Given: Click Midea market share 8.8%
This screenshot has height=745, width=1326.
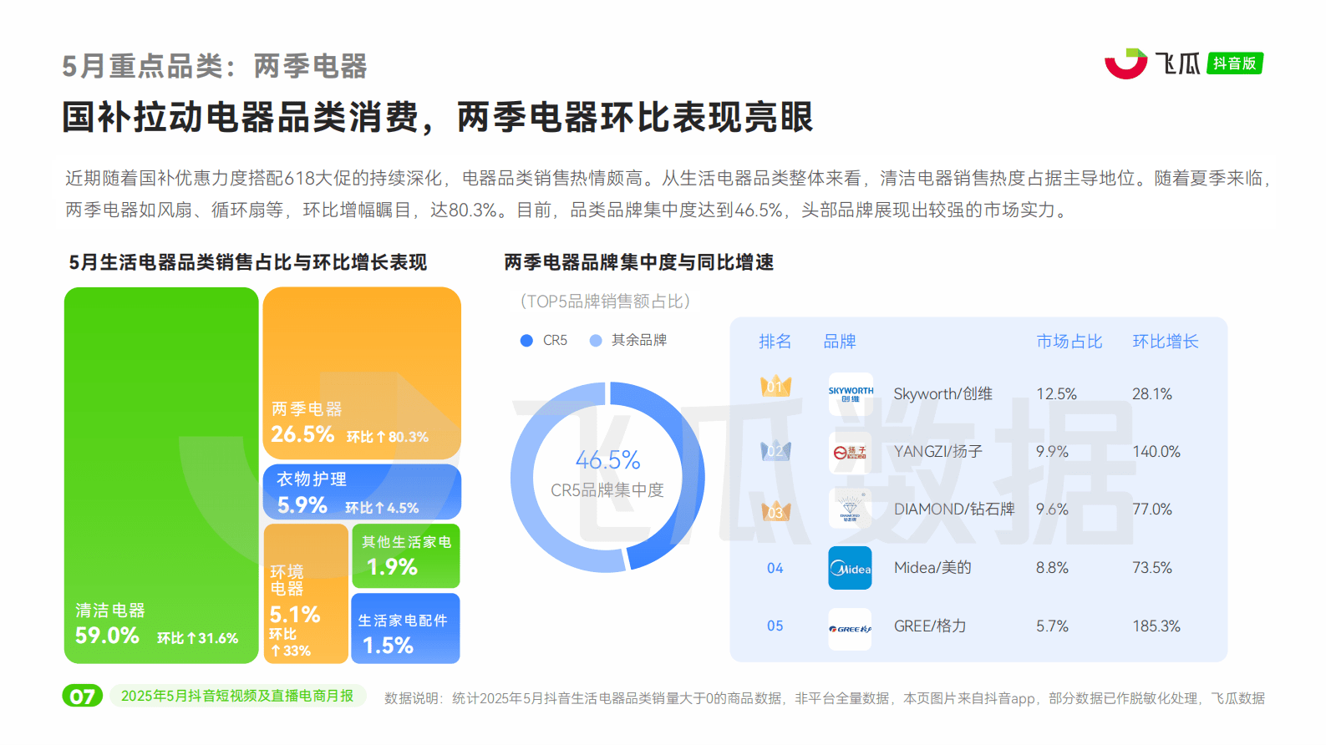Looking at the screenshot, I should [1053, 568].
